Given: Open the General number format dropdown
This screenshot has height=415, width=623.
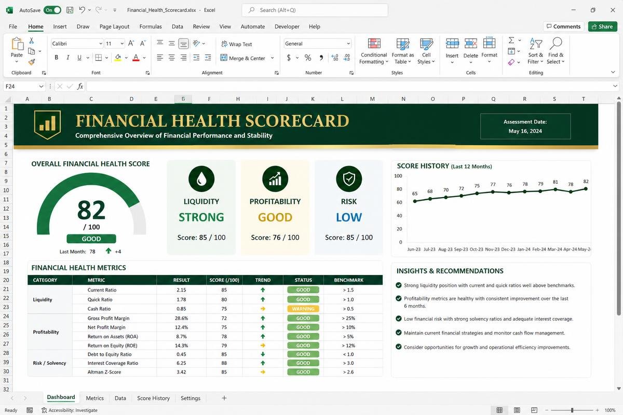Looking at the screenshot, I should click(x=348, y=44).
